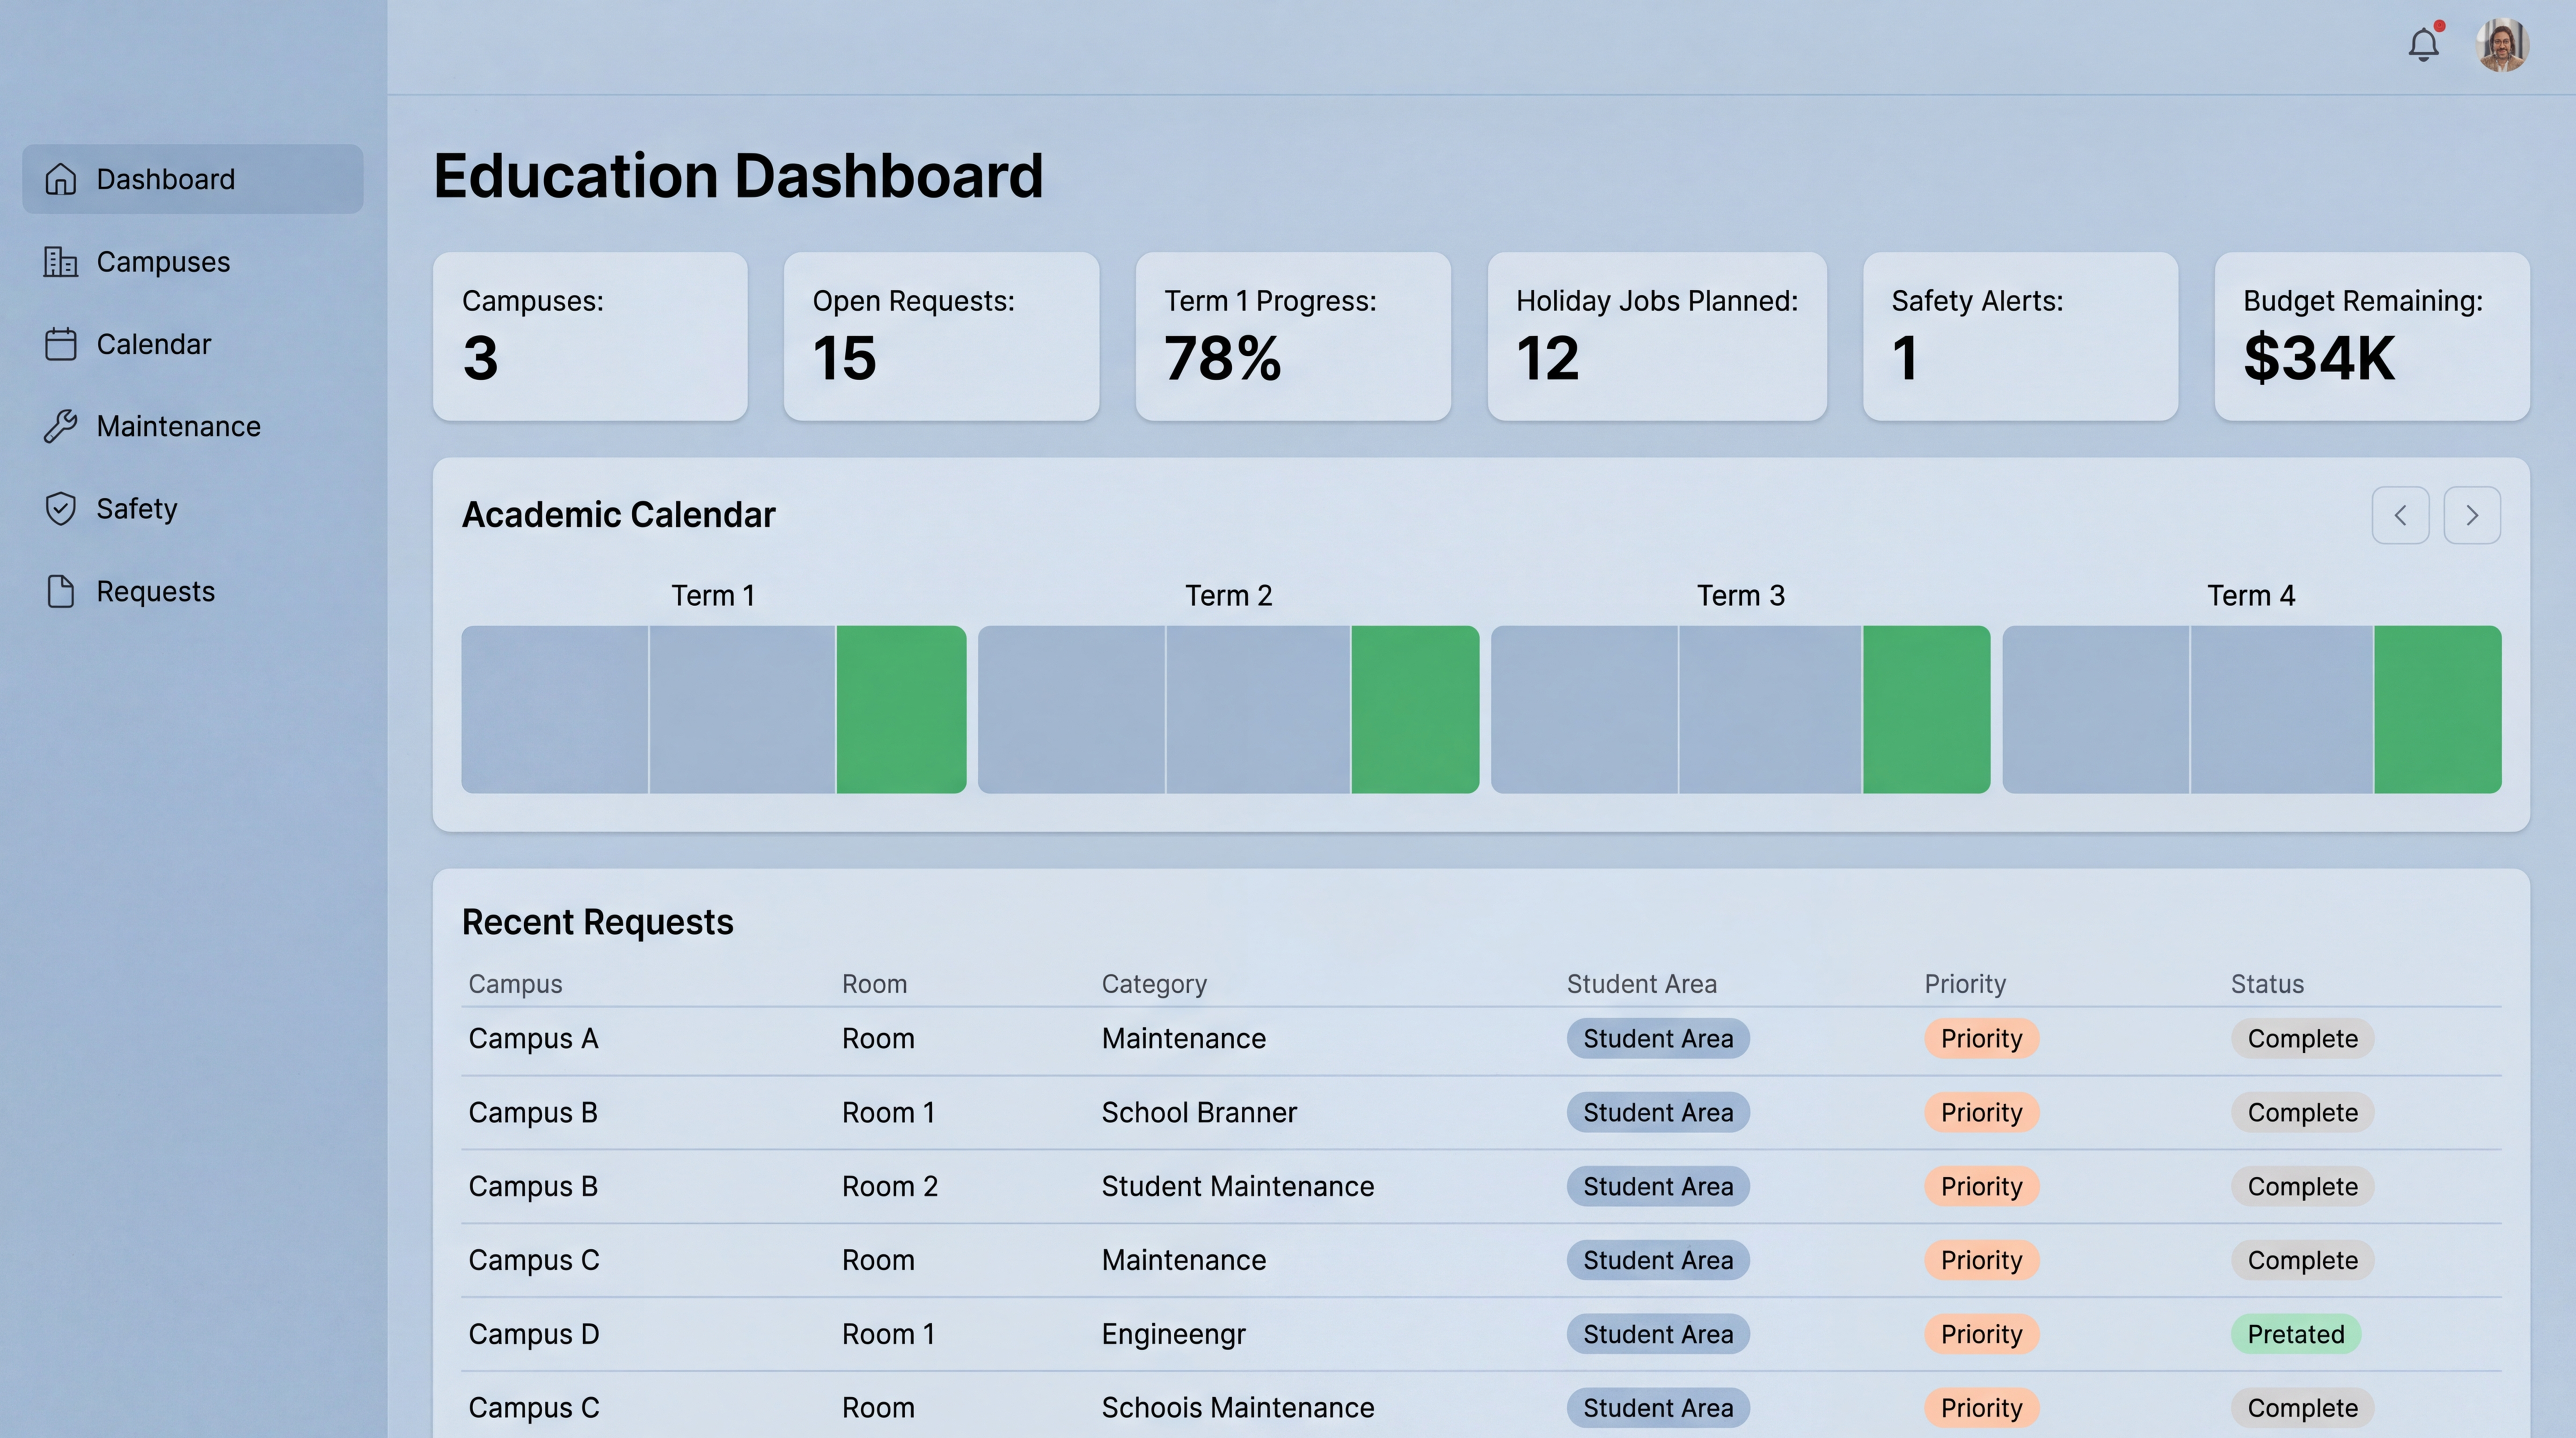This screenshot has height=1438, width=2576.
Task: Open the Maintenance menu item
Action: click(178, 426)
